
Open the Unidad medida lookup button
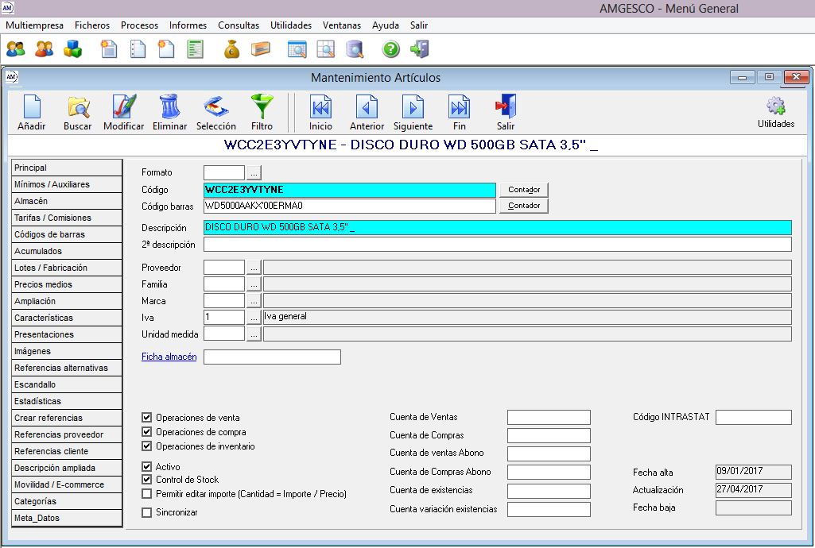pos(254,334)
